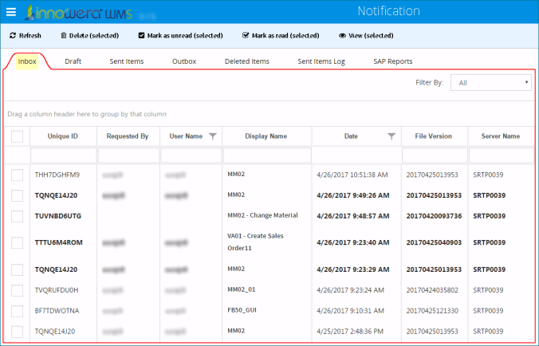Focus the Display Name filter field
This screenshot has width=539, height=346.
coord(267,155)
